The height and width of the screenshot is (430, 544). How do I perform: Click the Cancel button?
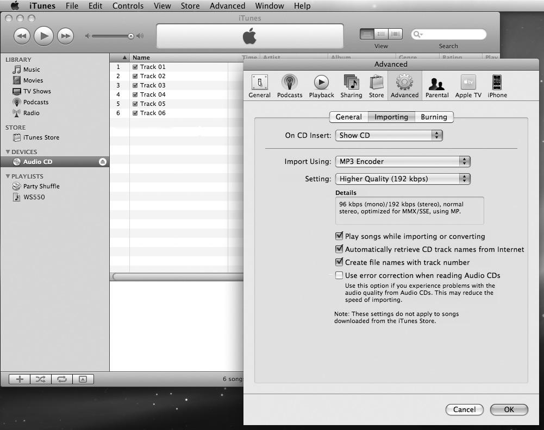464,409
